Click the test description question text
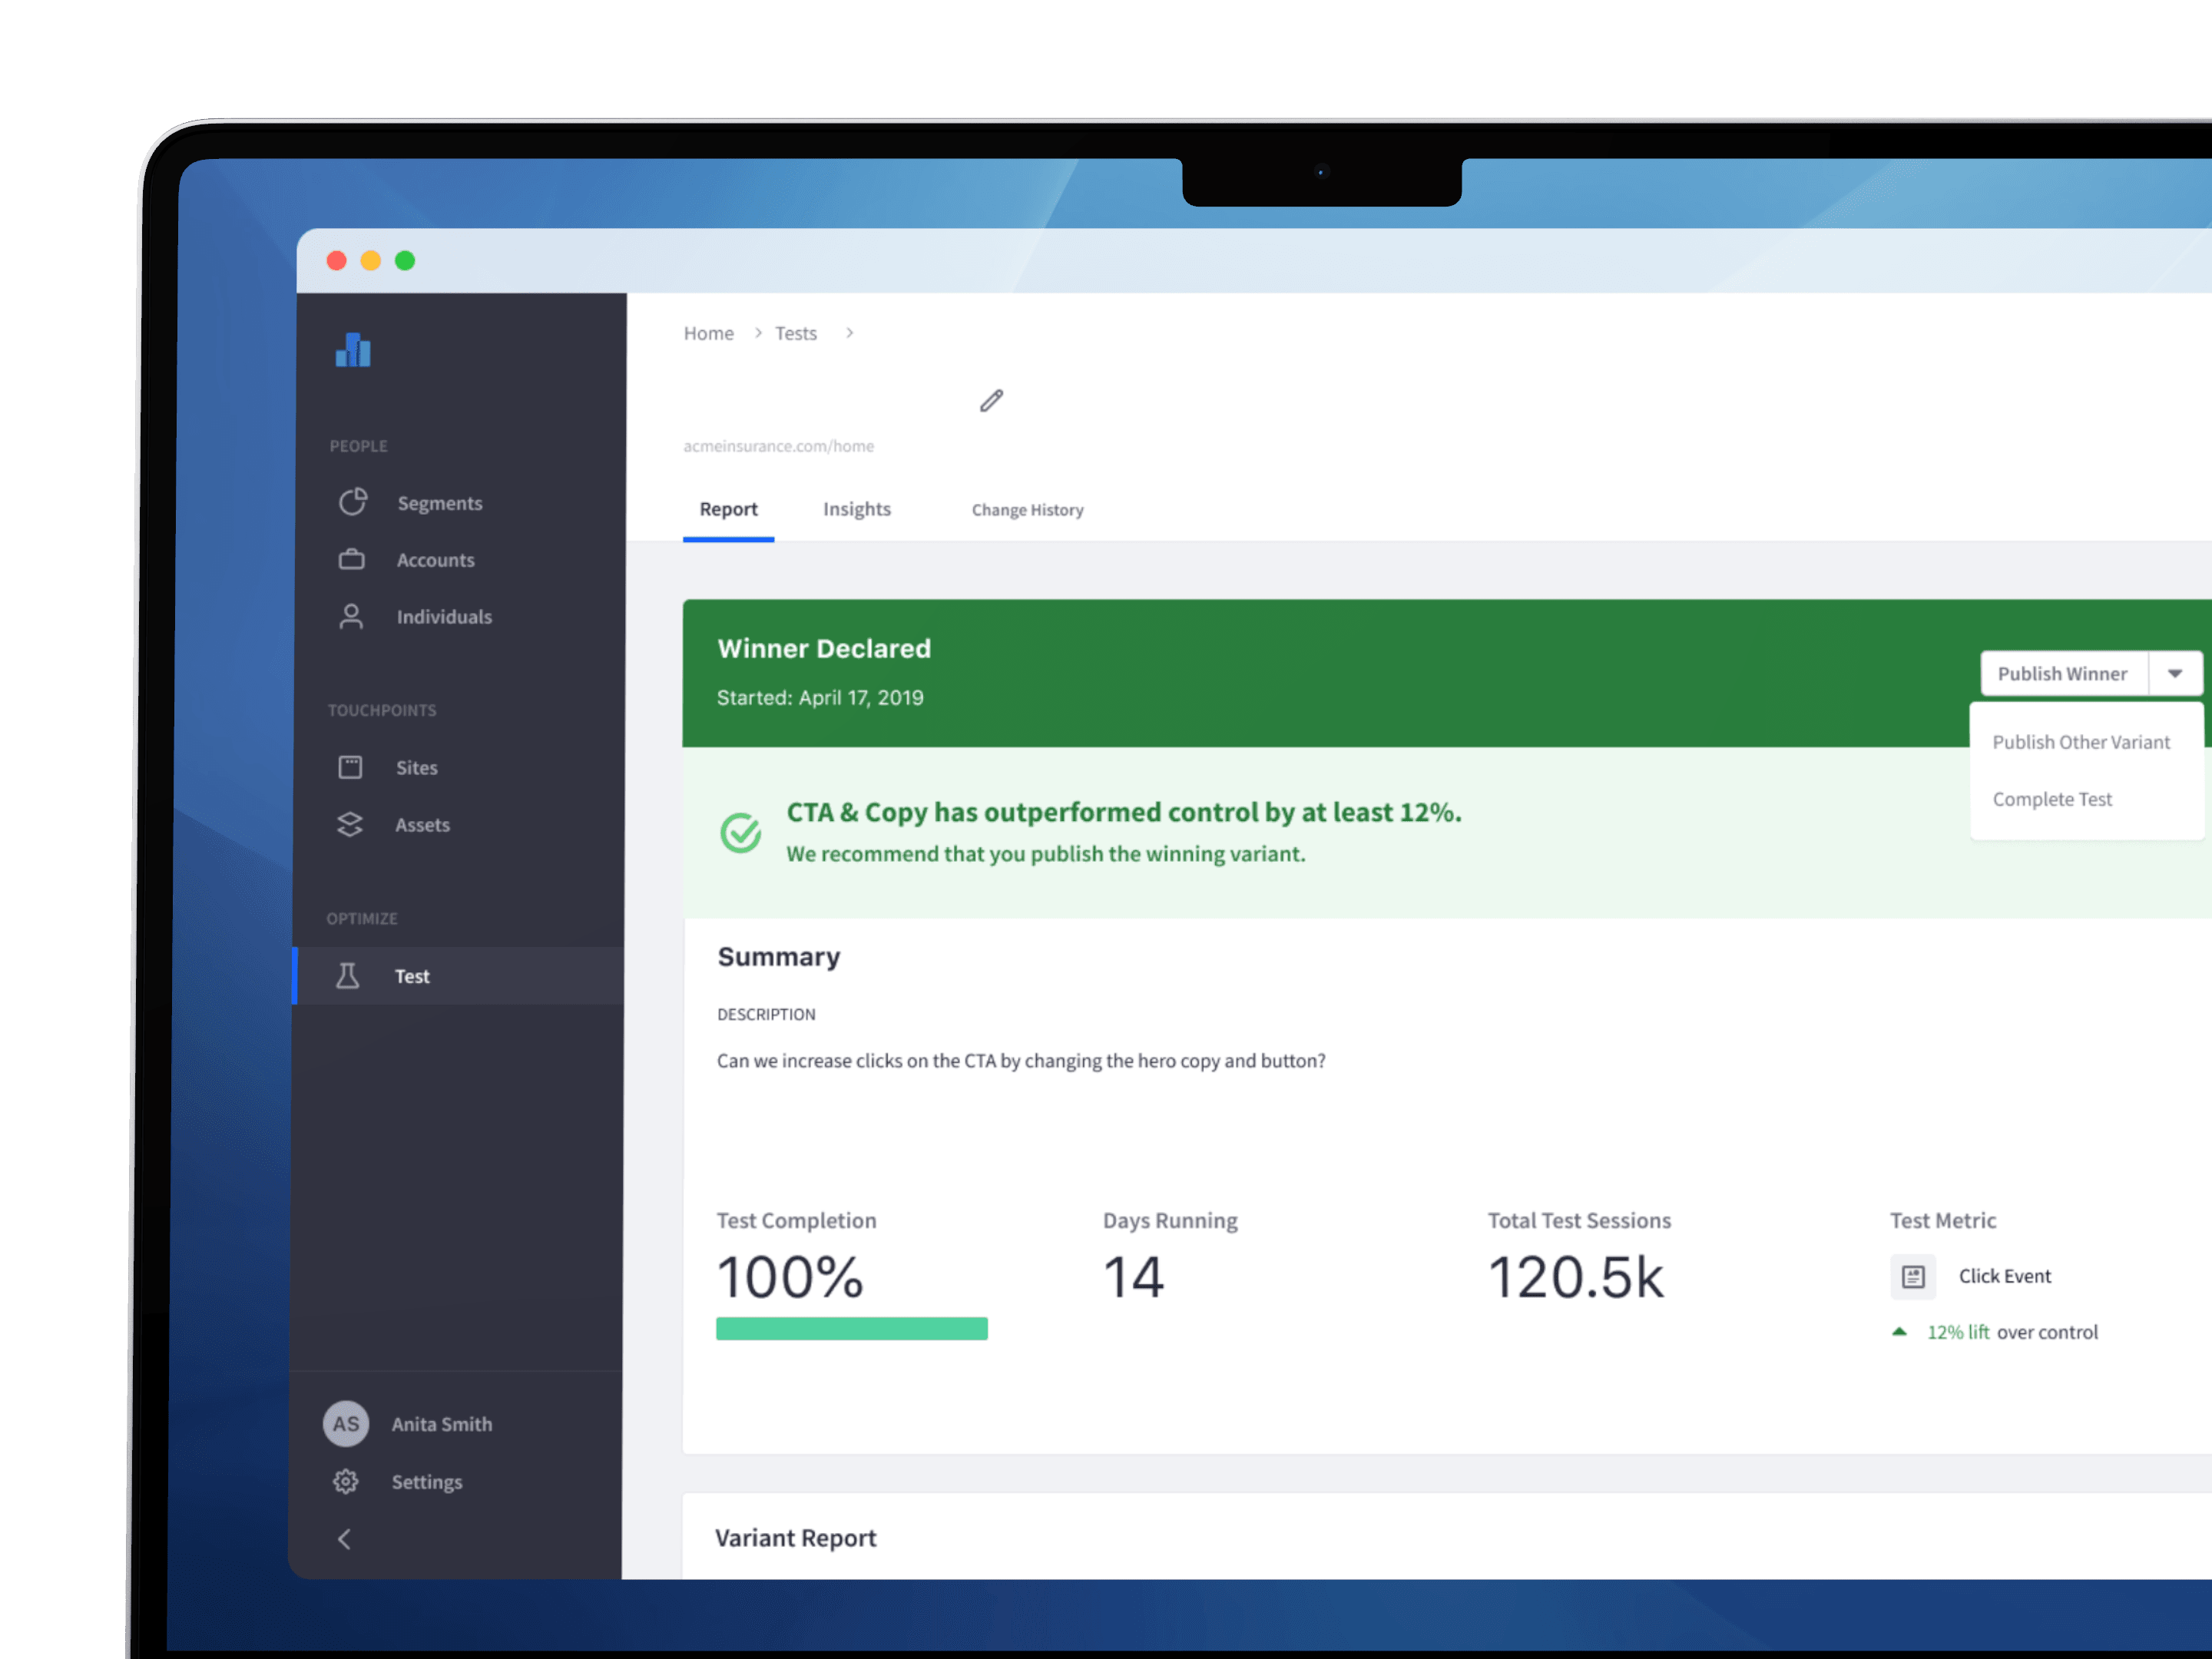The image size is (2212, 1659). pos(1021,1060)
